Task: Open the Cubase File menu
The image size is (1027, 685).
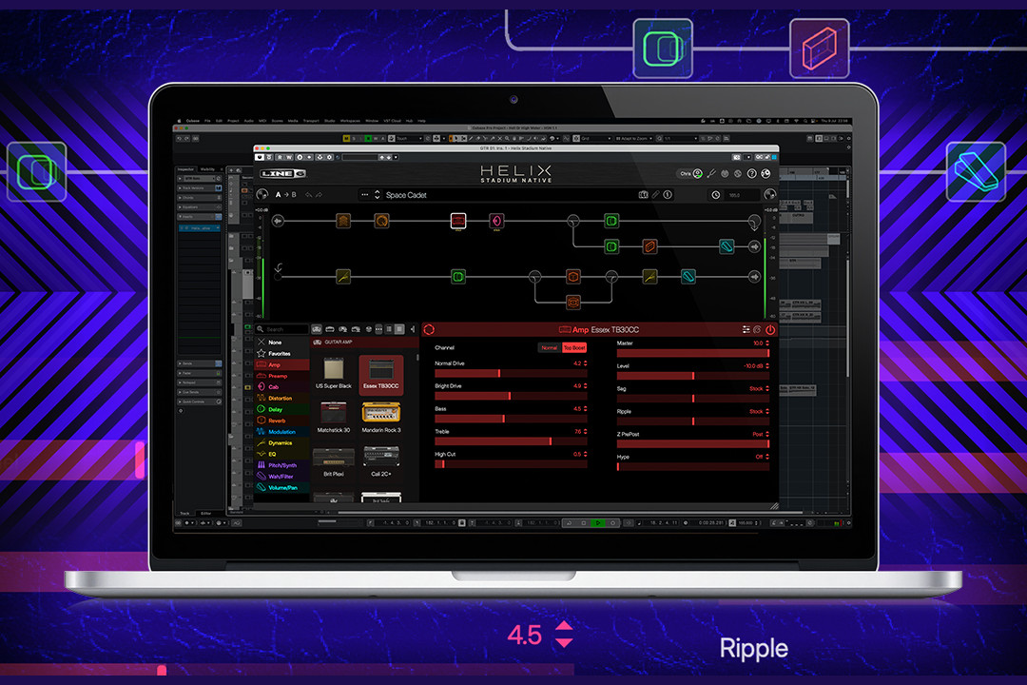Action: coord(207,121)
